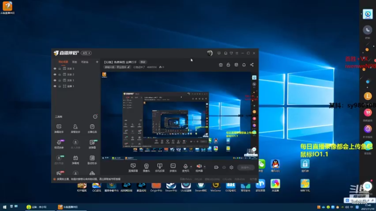Screen dimensions: 376x211
Task: Click the modify button next to the stream title
Action: tap(143, 62)
